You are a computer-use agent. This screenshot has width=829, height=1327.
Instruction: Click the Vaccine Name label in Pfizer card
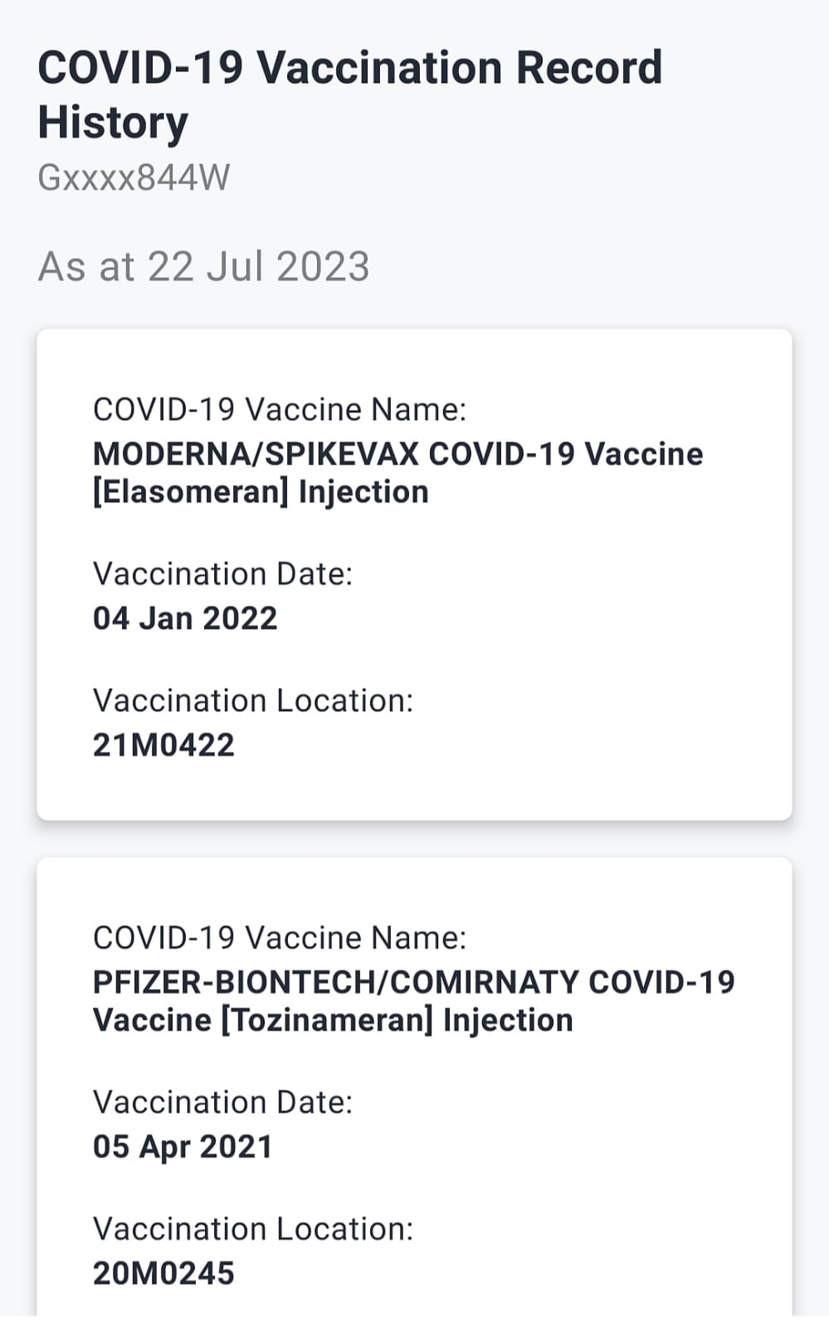(279, 938)
